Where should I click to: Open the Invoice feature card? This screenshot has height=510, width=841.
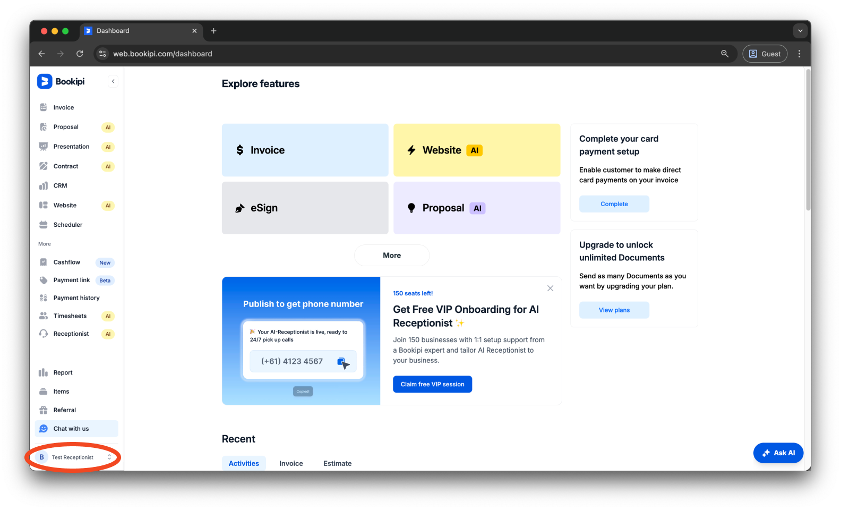[305, 150]
